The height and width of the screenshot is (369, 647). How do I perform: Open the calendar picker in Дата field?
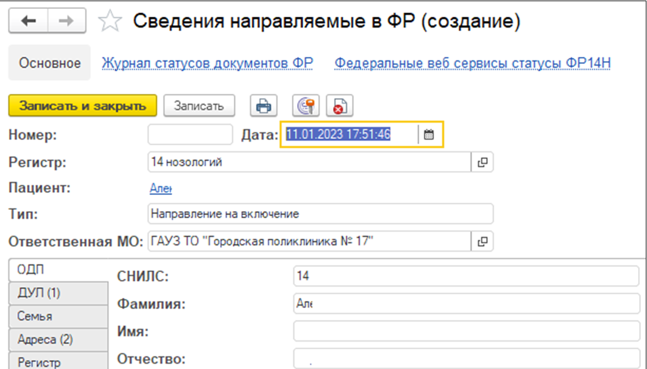coord(428,135)
